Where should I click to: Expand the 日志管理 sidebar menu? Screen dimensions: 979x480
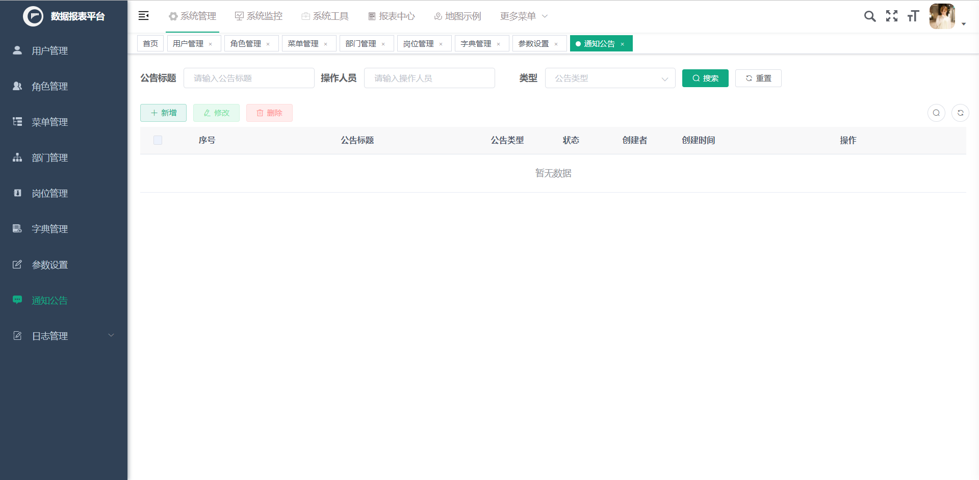point(49,336)
